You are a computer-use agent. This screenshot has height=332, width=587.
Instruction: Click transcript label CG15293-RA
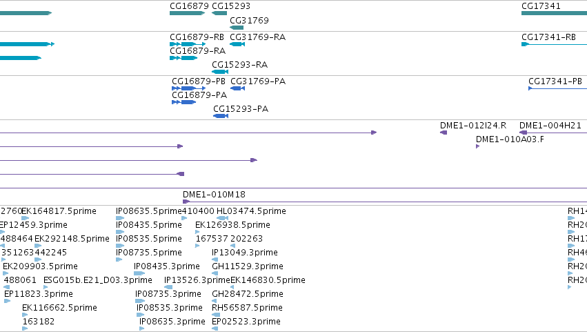(239, 65)
